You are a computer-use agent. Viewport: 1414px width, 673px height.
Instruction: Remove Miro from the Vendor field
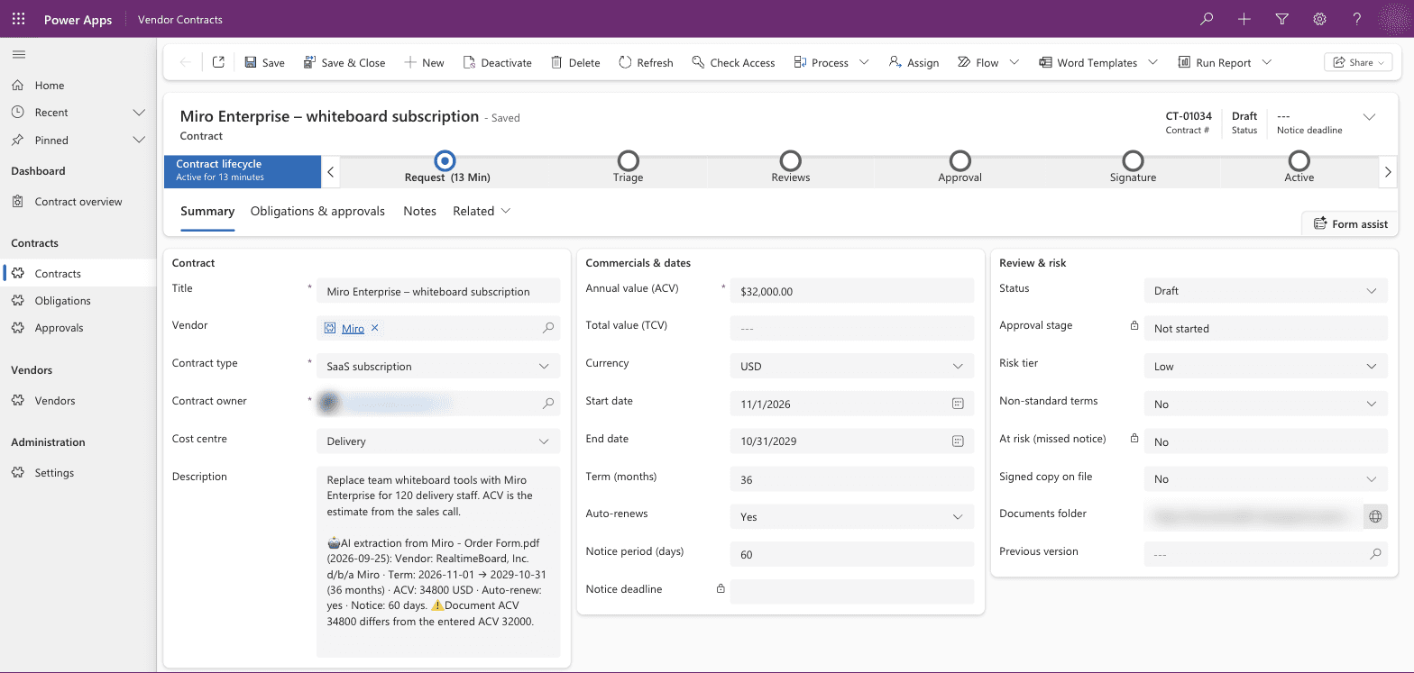point(375,328)
